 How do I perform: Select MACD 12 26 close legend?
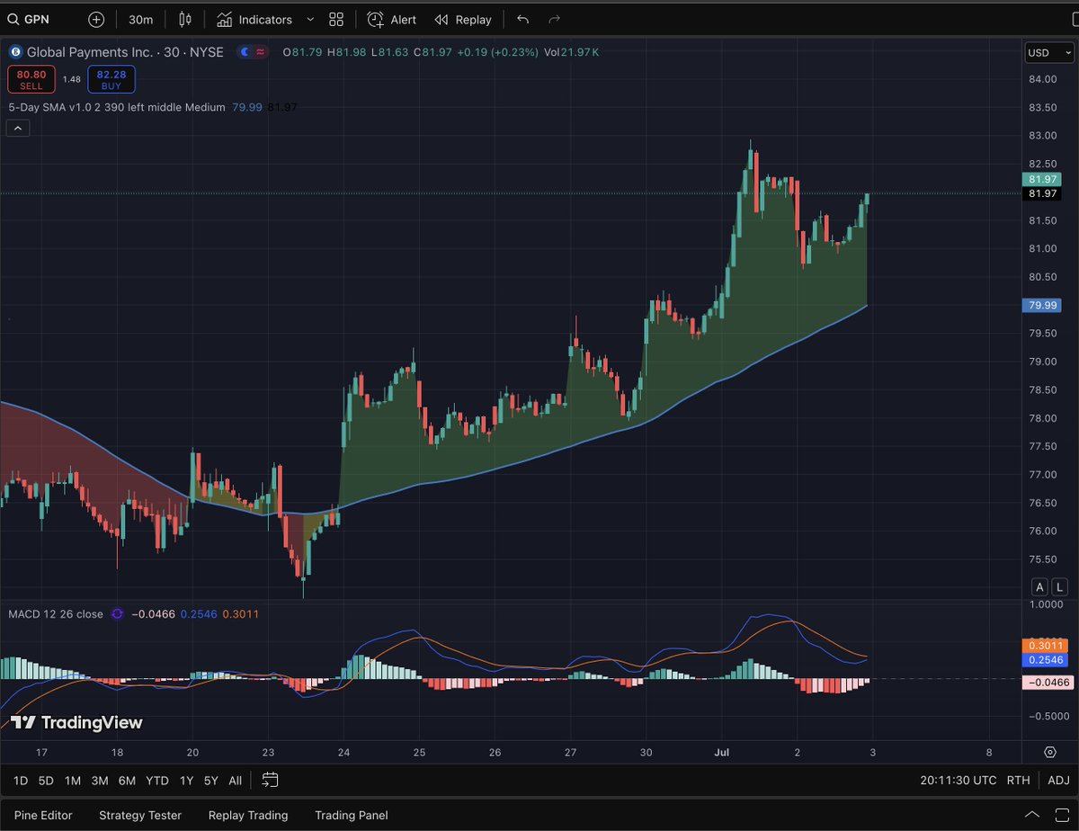56,613
